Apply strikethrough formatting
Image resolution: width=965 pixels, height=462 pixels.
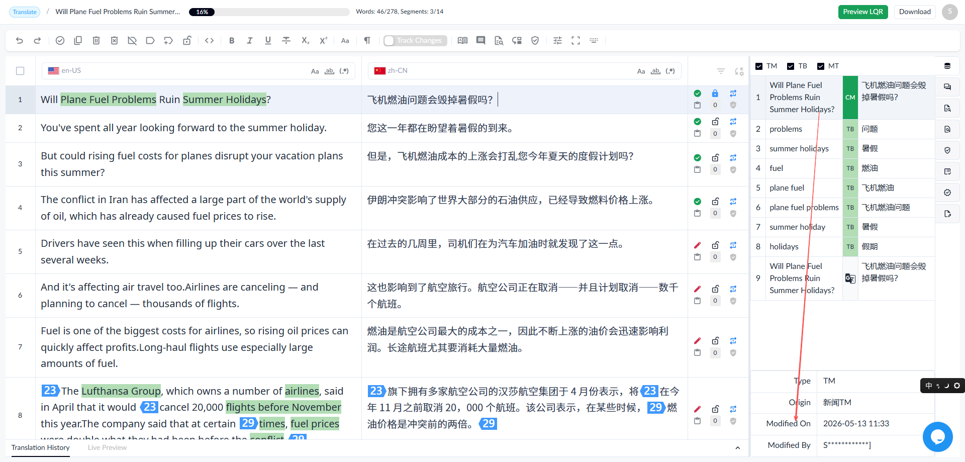(286, 41)
